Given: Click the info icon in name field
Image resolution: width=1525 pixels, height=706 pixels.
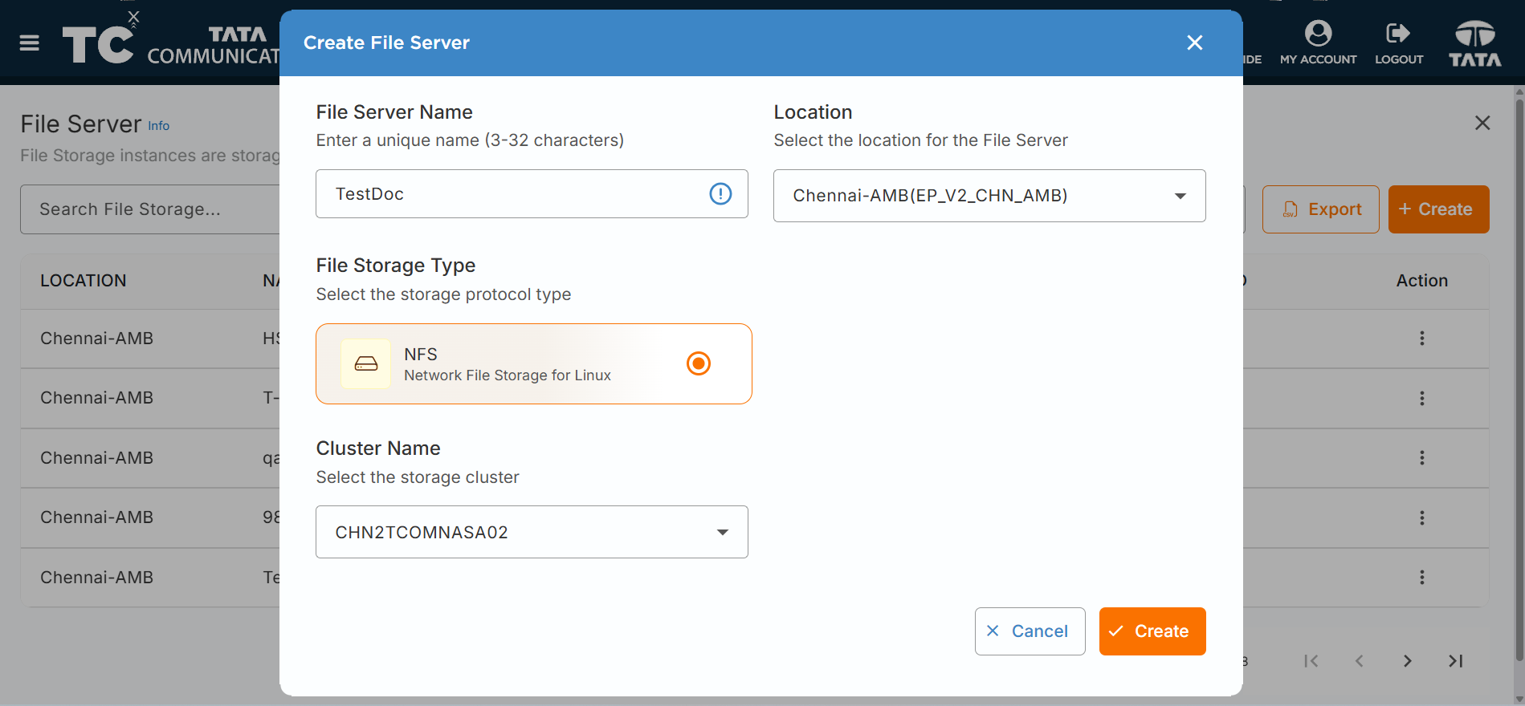Looking at the screenshot, I should click(x=720, y=193).
